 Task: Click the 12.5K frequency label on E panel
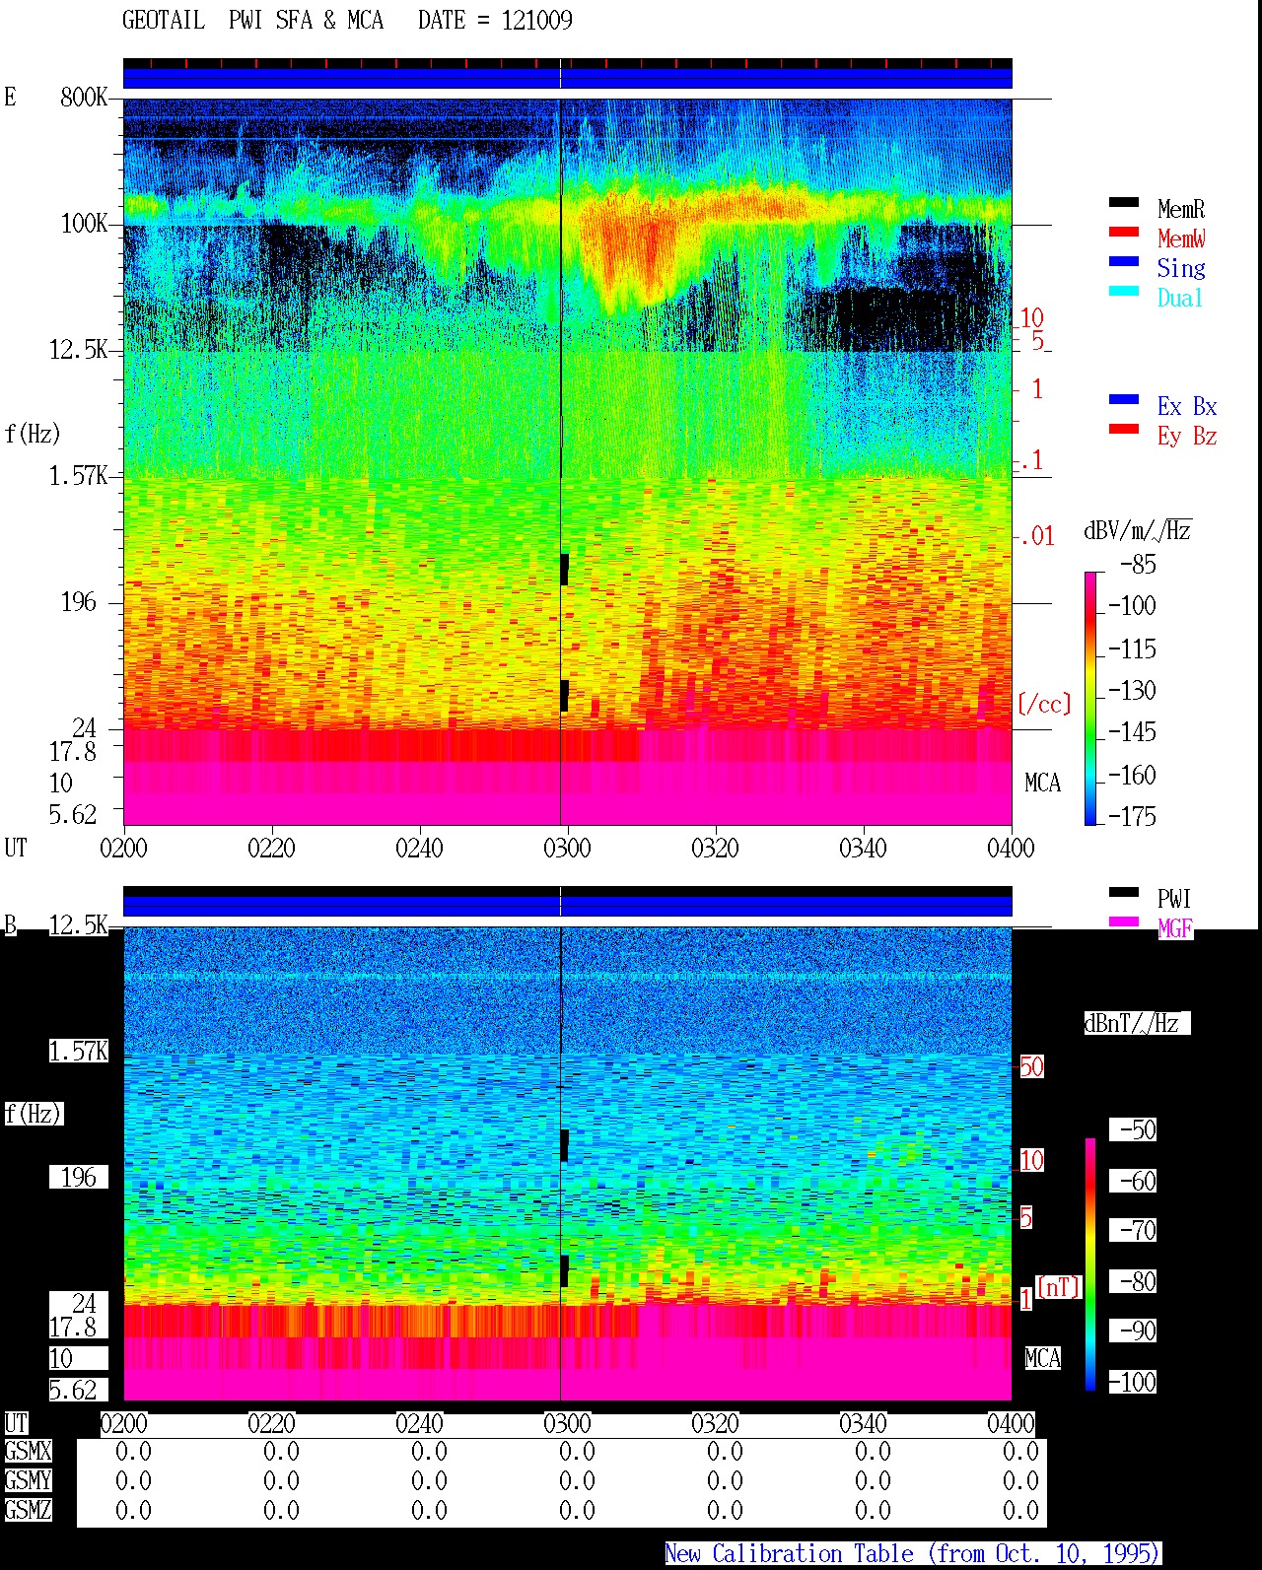tap(79, 350)
